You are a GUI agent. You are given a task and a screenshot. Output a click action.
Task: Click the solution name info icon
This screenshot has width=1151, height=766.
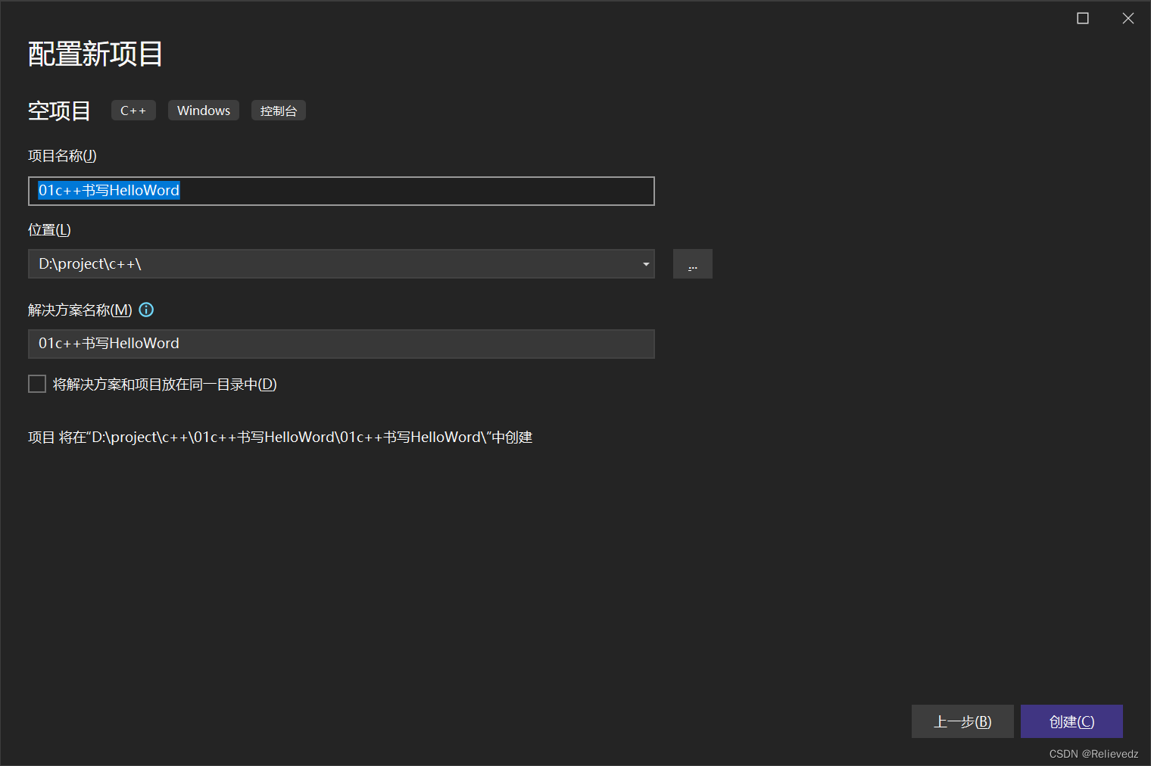click(x=146, y=310)
